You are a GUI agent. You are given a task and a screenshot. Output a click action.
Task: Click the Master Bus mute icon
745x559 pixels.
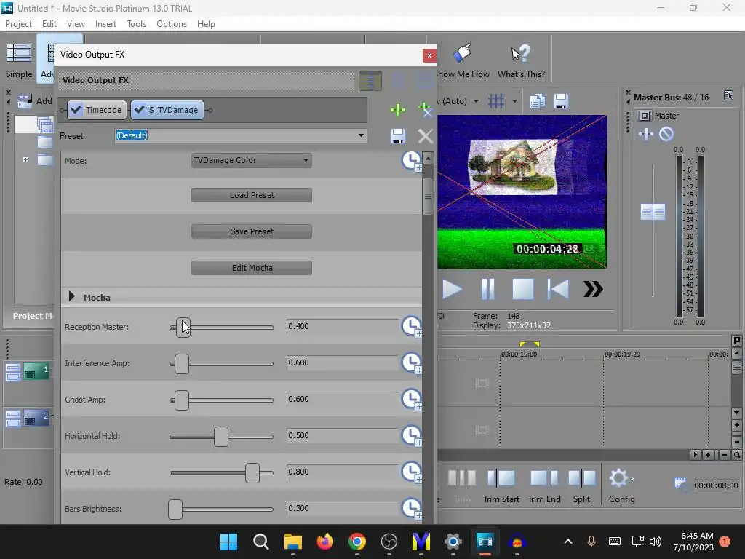click(666, 135)
